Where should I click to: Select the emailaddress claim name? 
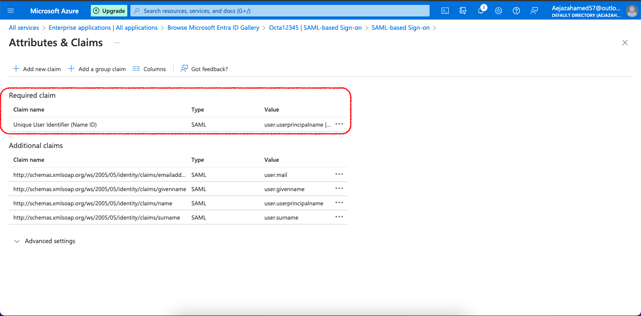[x=100, y=175]
